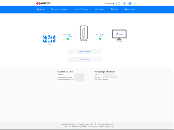Click the Disable Mobile Data button
This screenshot has width=174, height=130.
click(x=85, y=51)
